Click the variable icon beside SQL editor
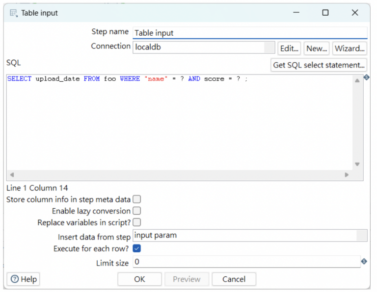 (x=366, y=77)
